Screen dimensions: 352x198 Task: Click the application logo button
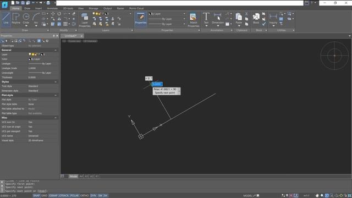point(4,4)
